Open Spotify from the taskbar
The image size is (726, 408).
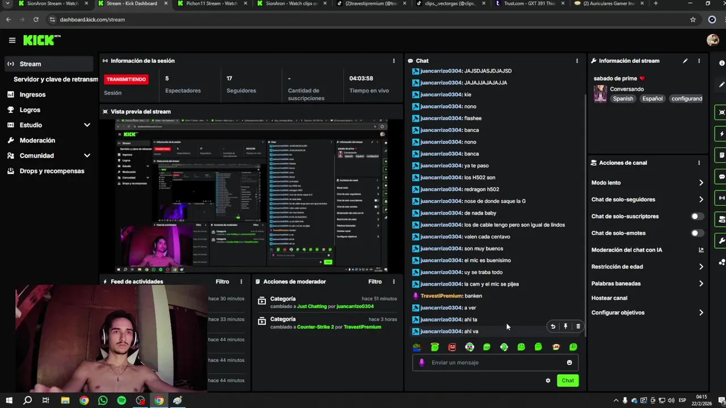[121, 401]
